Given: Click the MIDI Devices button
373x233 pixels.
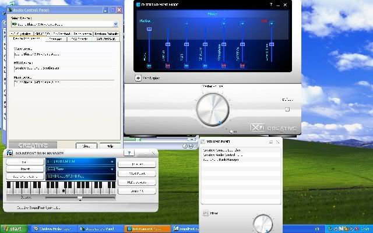Looking at the screenshot, I should click(x=137, y=182).
